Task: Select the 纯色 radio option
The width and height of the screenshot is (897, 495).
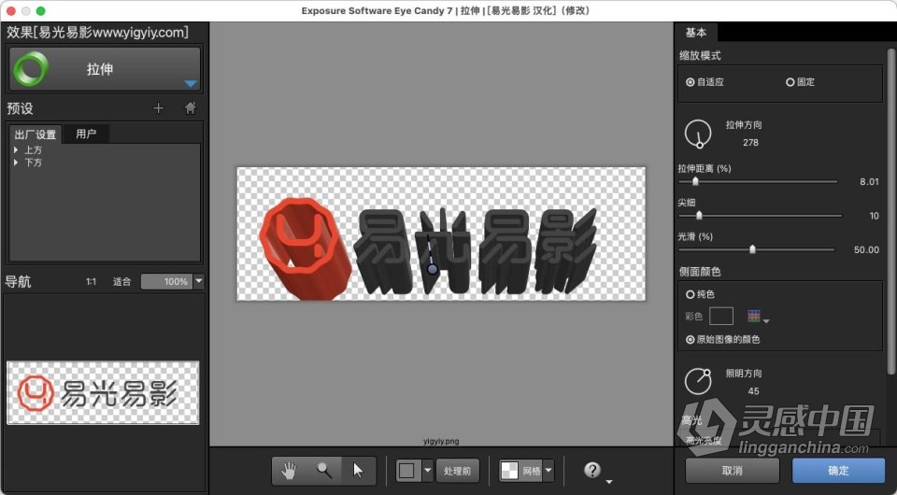Action: point(690,294)
